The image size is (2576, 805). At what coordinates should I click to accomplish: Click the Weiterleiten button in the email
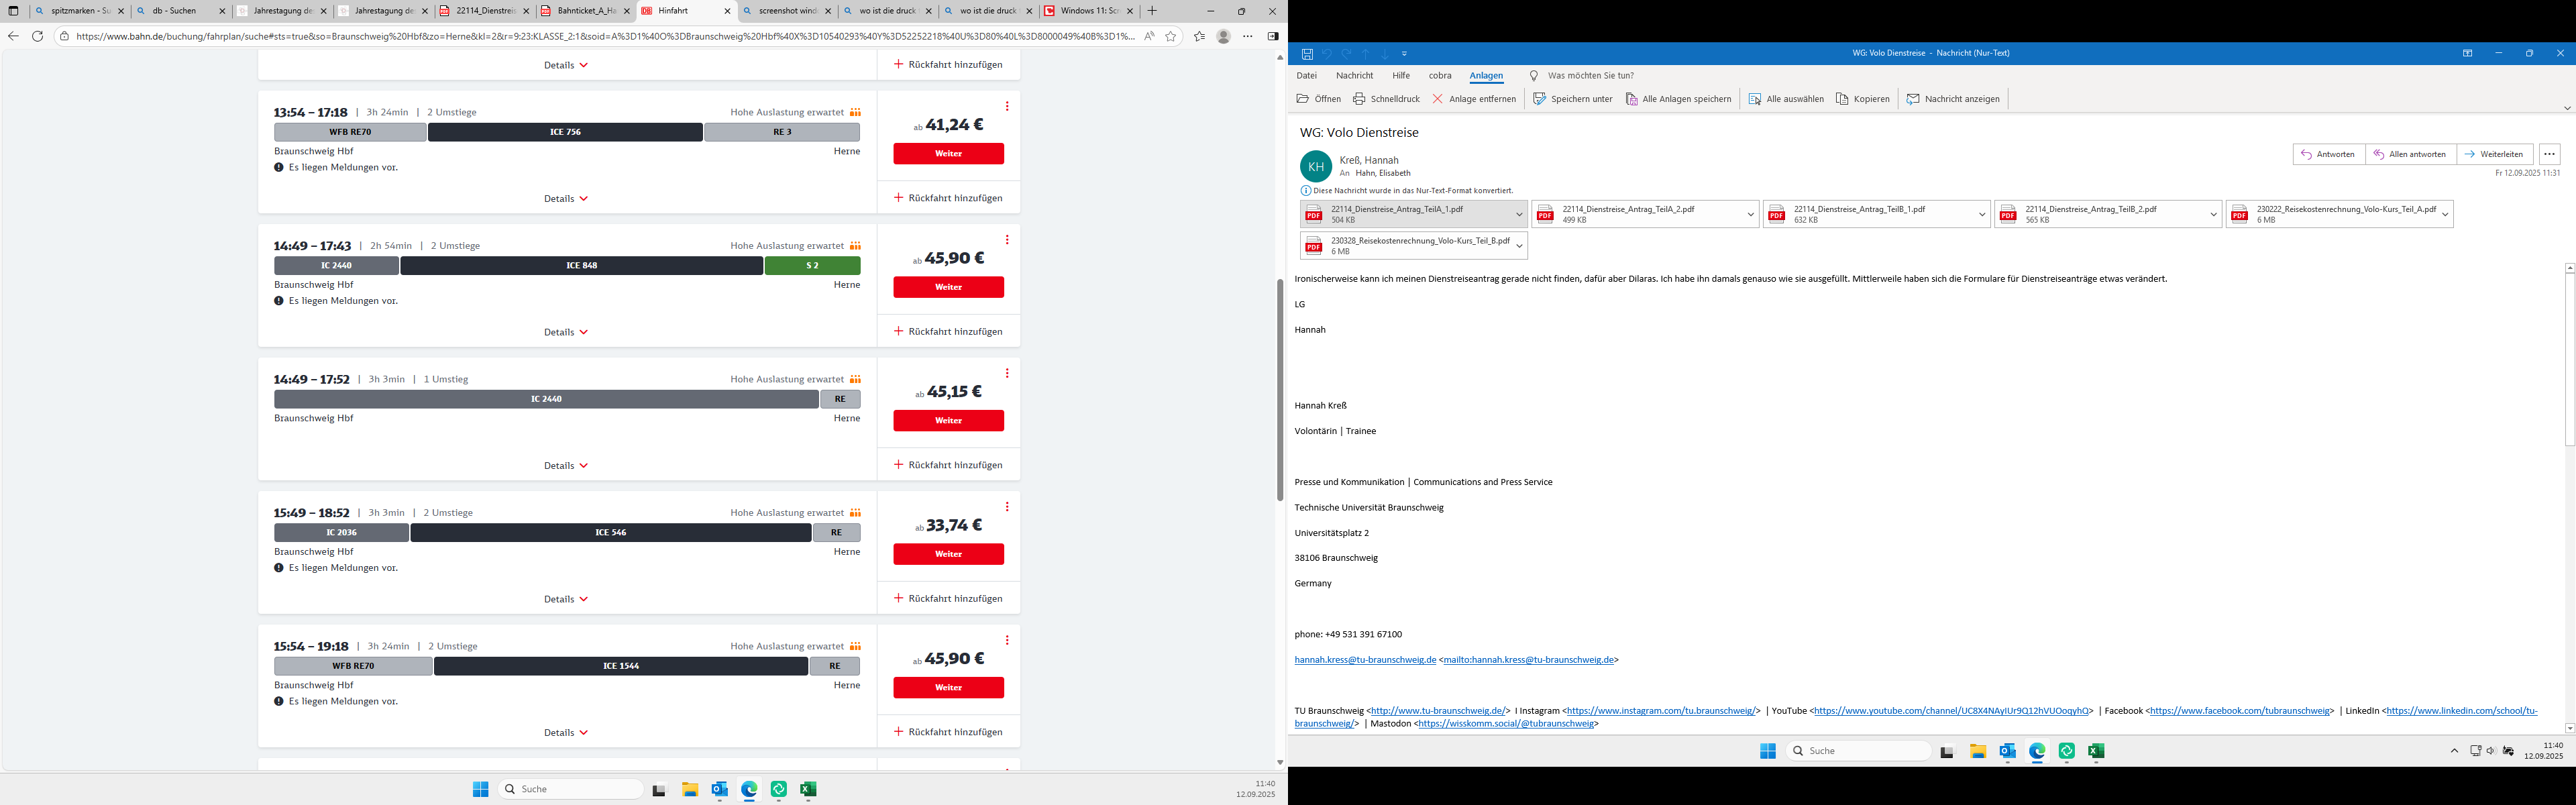coord(2494,154)
